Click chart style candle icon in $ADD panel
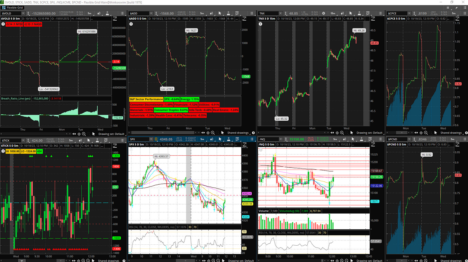Screen dimensions: 468x262 coord(211,13)
